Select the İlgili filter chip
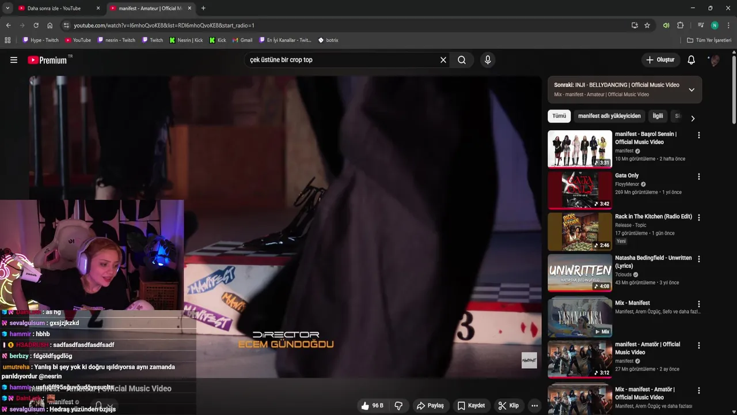This screenshot has width=737, height=415. pos(658,116)
